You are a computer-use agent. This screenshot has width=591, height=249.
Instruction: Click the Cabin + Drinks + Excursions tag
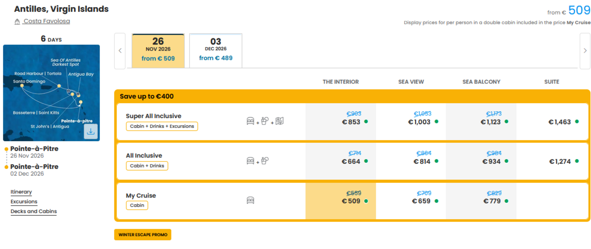click(162, 126)
